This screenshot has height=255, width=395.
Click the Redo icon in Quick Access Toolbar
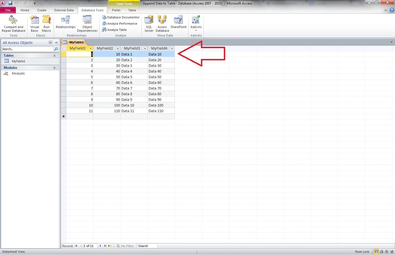point(25,3)
